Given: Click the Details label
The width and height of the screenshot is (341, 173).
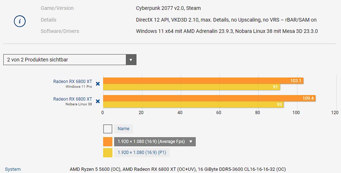Looking at the screenshot, I should click(x=49, y=20).
